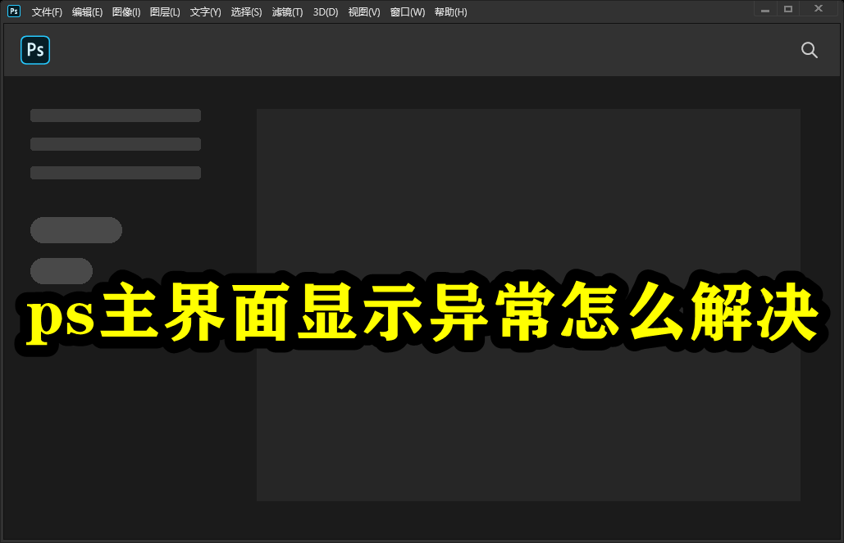This screenshot has width=844, height=543.
Task: Open the 图层(L) menu
Action: click(165, 11)
